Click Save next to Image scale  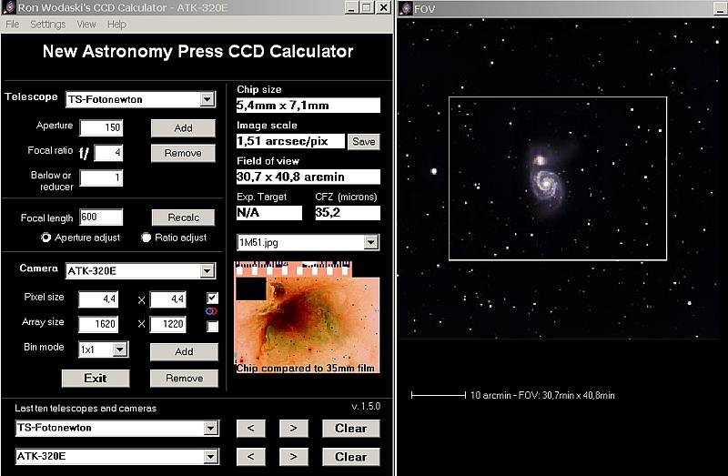click(x=363, y=142)
